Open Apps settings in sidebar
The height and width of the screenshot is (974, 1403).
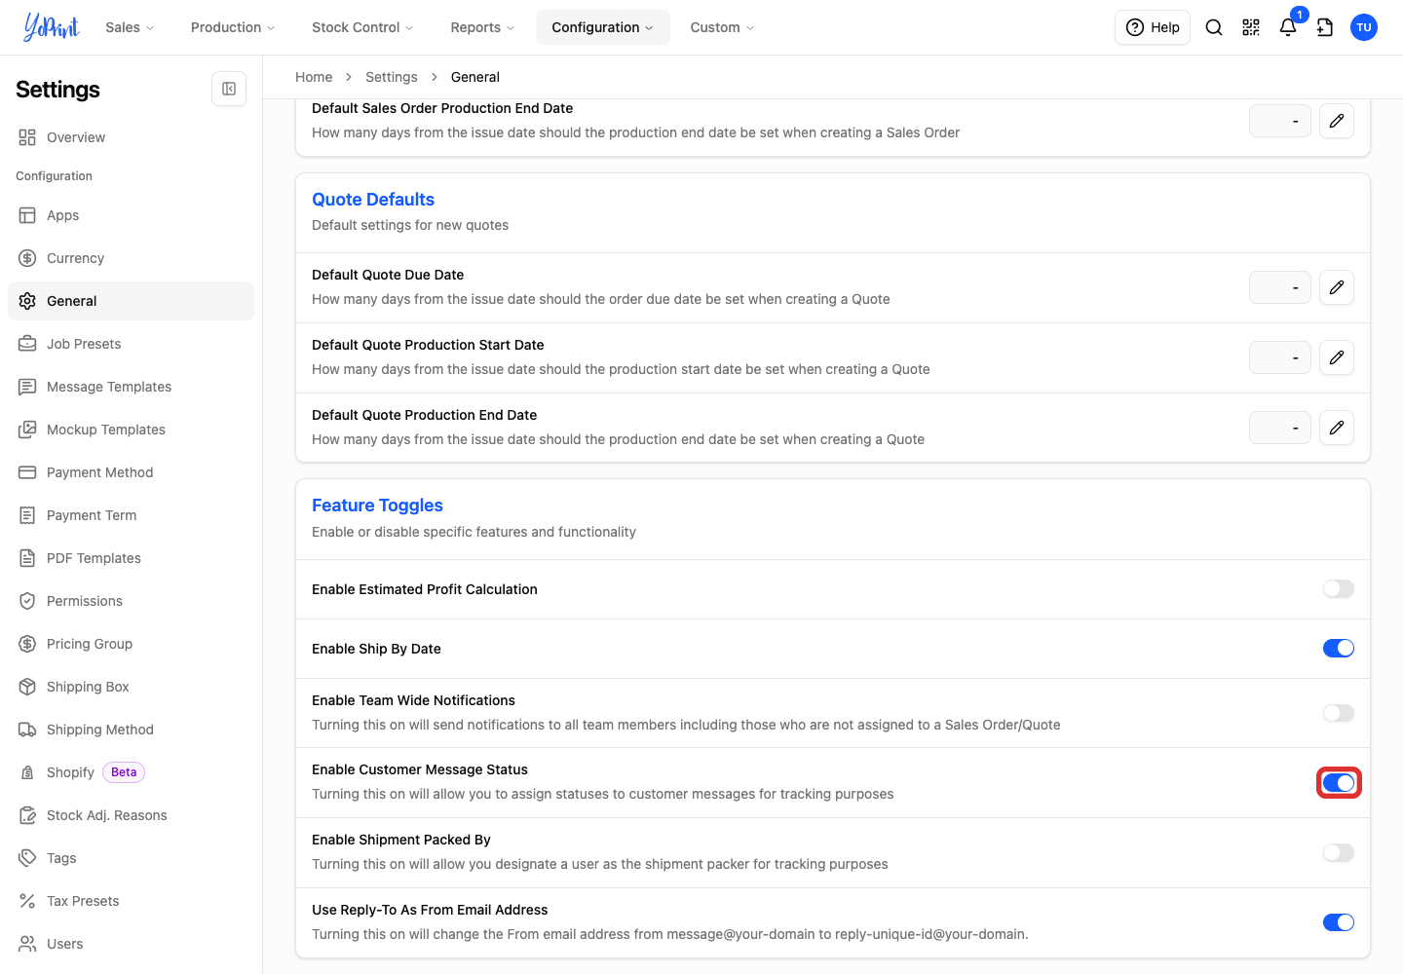pos(131,215)
